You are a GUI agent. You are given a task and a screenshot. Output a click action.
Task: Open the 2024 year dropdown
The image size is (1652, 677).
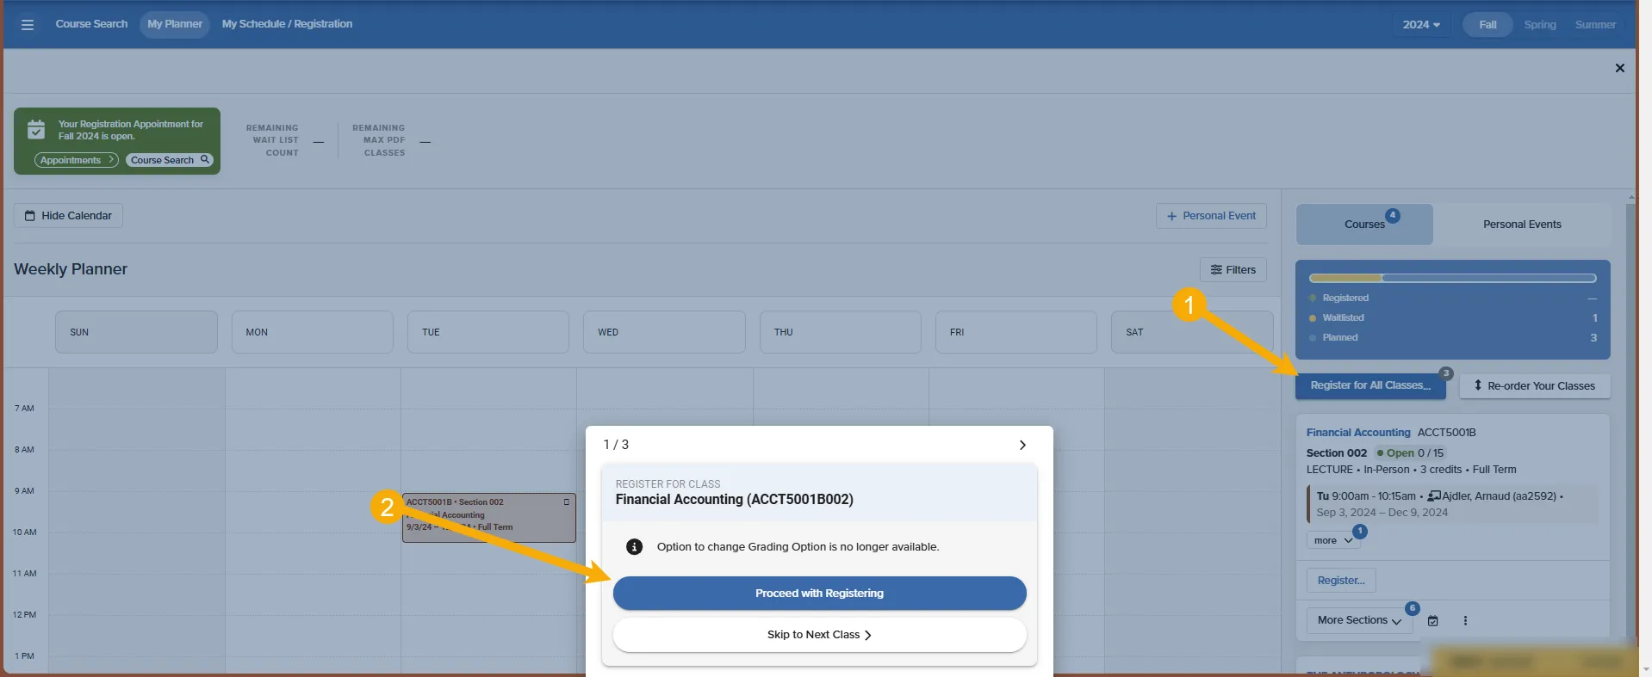1421,25
